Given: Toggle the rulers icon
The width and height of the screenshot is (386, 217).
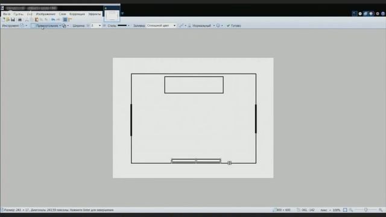Looking at the screenshot, I should pyautogui.click(x=70, y=20).
